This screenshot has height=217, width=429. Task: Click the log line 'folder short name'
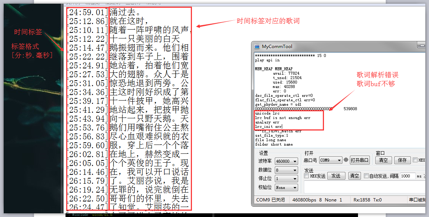coord(274,144)
